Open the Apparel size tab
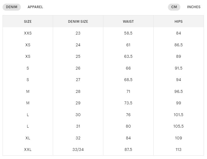Viewport: 207px width, 159px height. (x=35, y=7)
